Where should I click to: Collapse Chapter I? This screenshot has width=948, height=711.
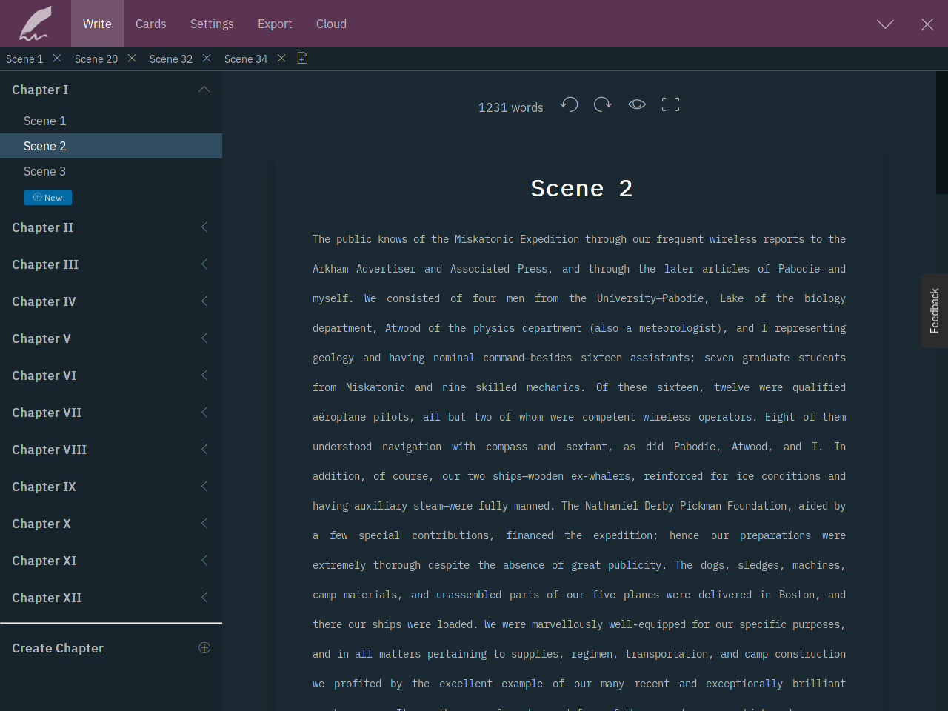point(204,90)
